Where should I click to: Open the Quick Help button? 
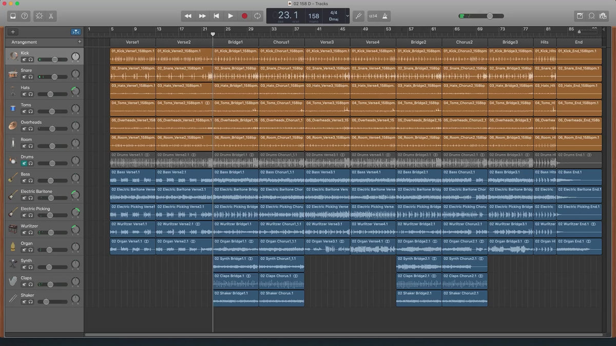(x=25, y=16)
